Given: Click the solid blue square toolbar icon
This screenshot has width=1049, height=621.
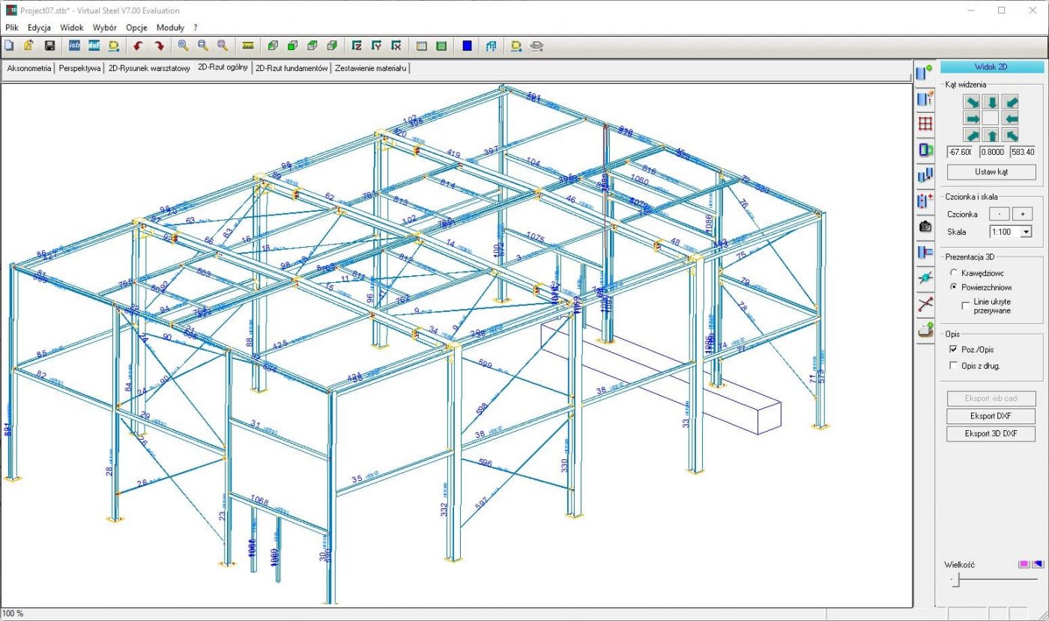Looking at the screenshot, I should click(x=468, y=46).
